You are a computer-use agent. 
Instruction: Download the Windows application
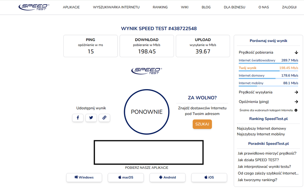tap(84, 177)
